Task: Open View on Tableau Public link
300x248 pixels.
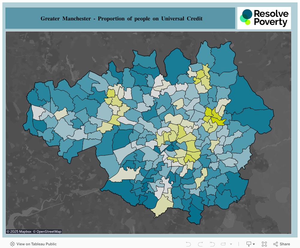Action: (x=33, y=244)
